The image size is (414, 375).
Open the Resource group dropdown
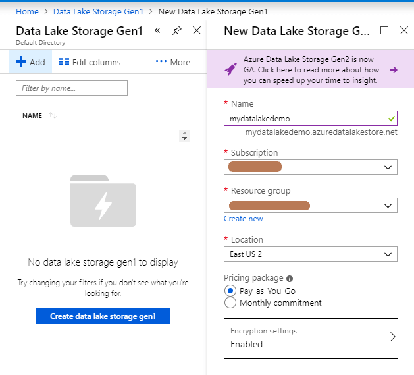tap(311, 205)
